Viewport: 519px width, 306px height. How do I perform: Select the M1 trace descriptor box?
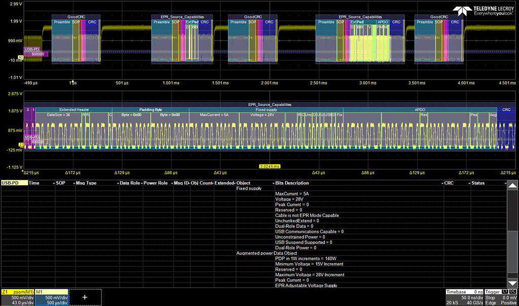pos(51,297)
